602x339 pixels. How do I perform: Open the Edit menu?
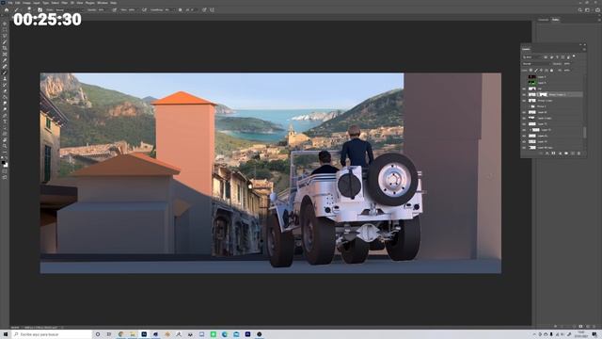click(x=17, y=3)
